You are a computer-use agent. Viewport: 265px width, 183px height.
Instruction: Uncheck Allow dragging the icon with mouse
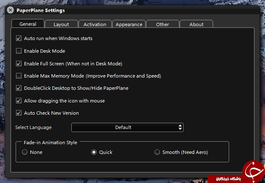click(x=19, y=101)
